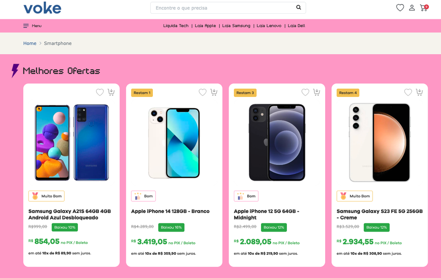Add iPhone 12 Midnight to cart
This screenshot has width=441, height=278.
(x=317, y=92)
